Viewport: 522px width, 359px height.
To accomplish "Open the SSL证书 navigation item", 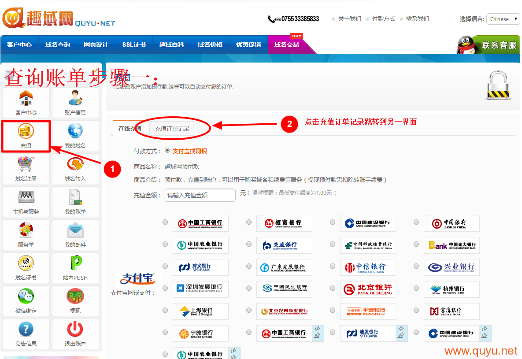I will (x=134, y=44).
